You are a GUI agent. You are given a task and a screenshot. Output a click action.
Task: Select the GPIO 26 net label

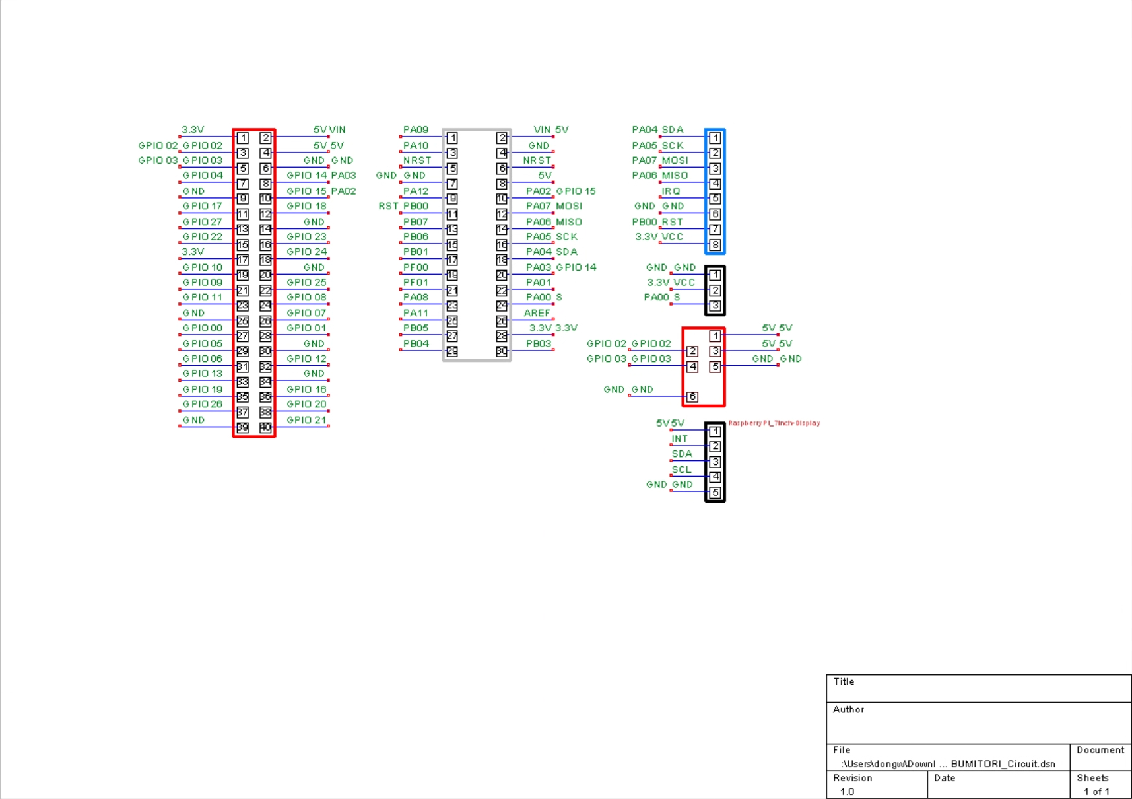tap(202, 404)
